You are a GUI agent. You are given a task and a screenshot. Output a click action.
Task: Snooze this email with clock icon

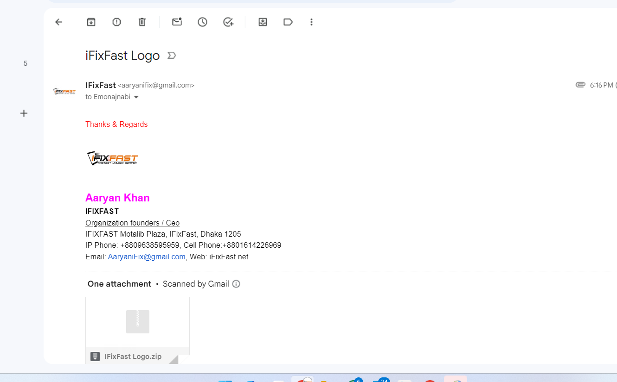coord(202,22)
